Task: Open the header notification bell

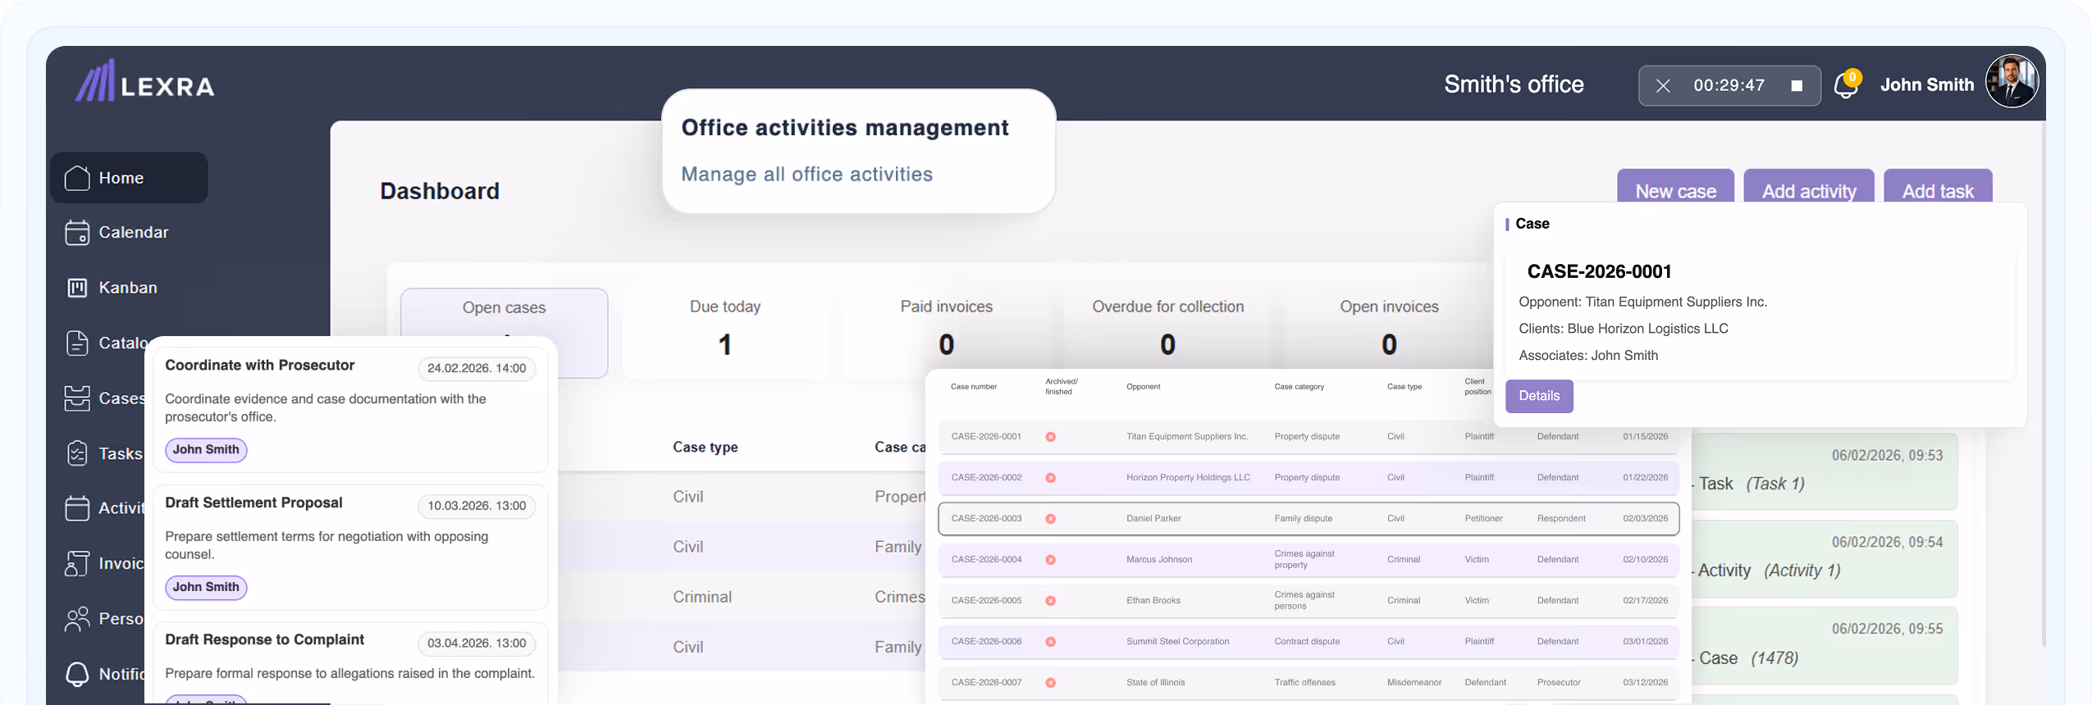Action: 1846,85
